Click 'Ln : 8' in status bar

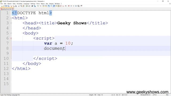(113, 95)
